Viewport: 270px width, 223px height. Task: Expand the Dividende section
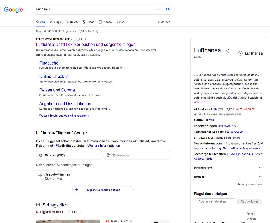260,177
